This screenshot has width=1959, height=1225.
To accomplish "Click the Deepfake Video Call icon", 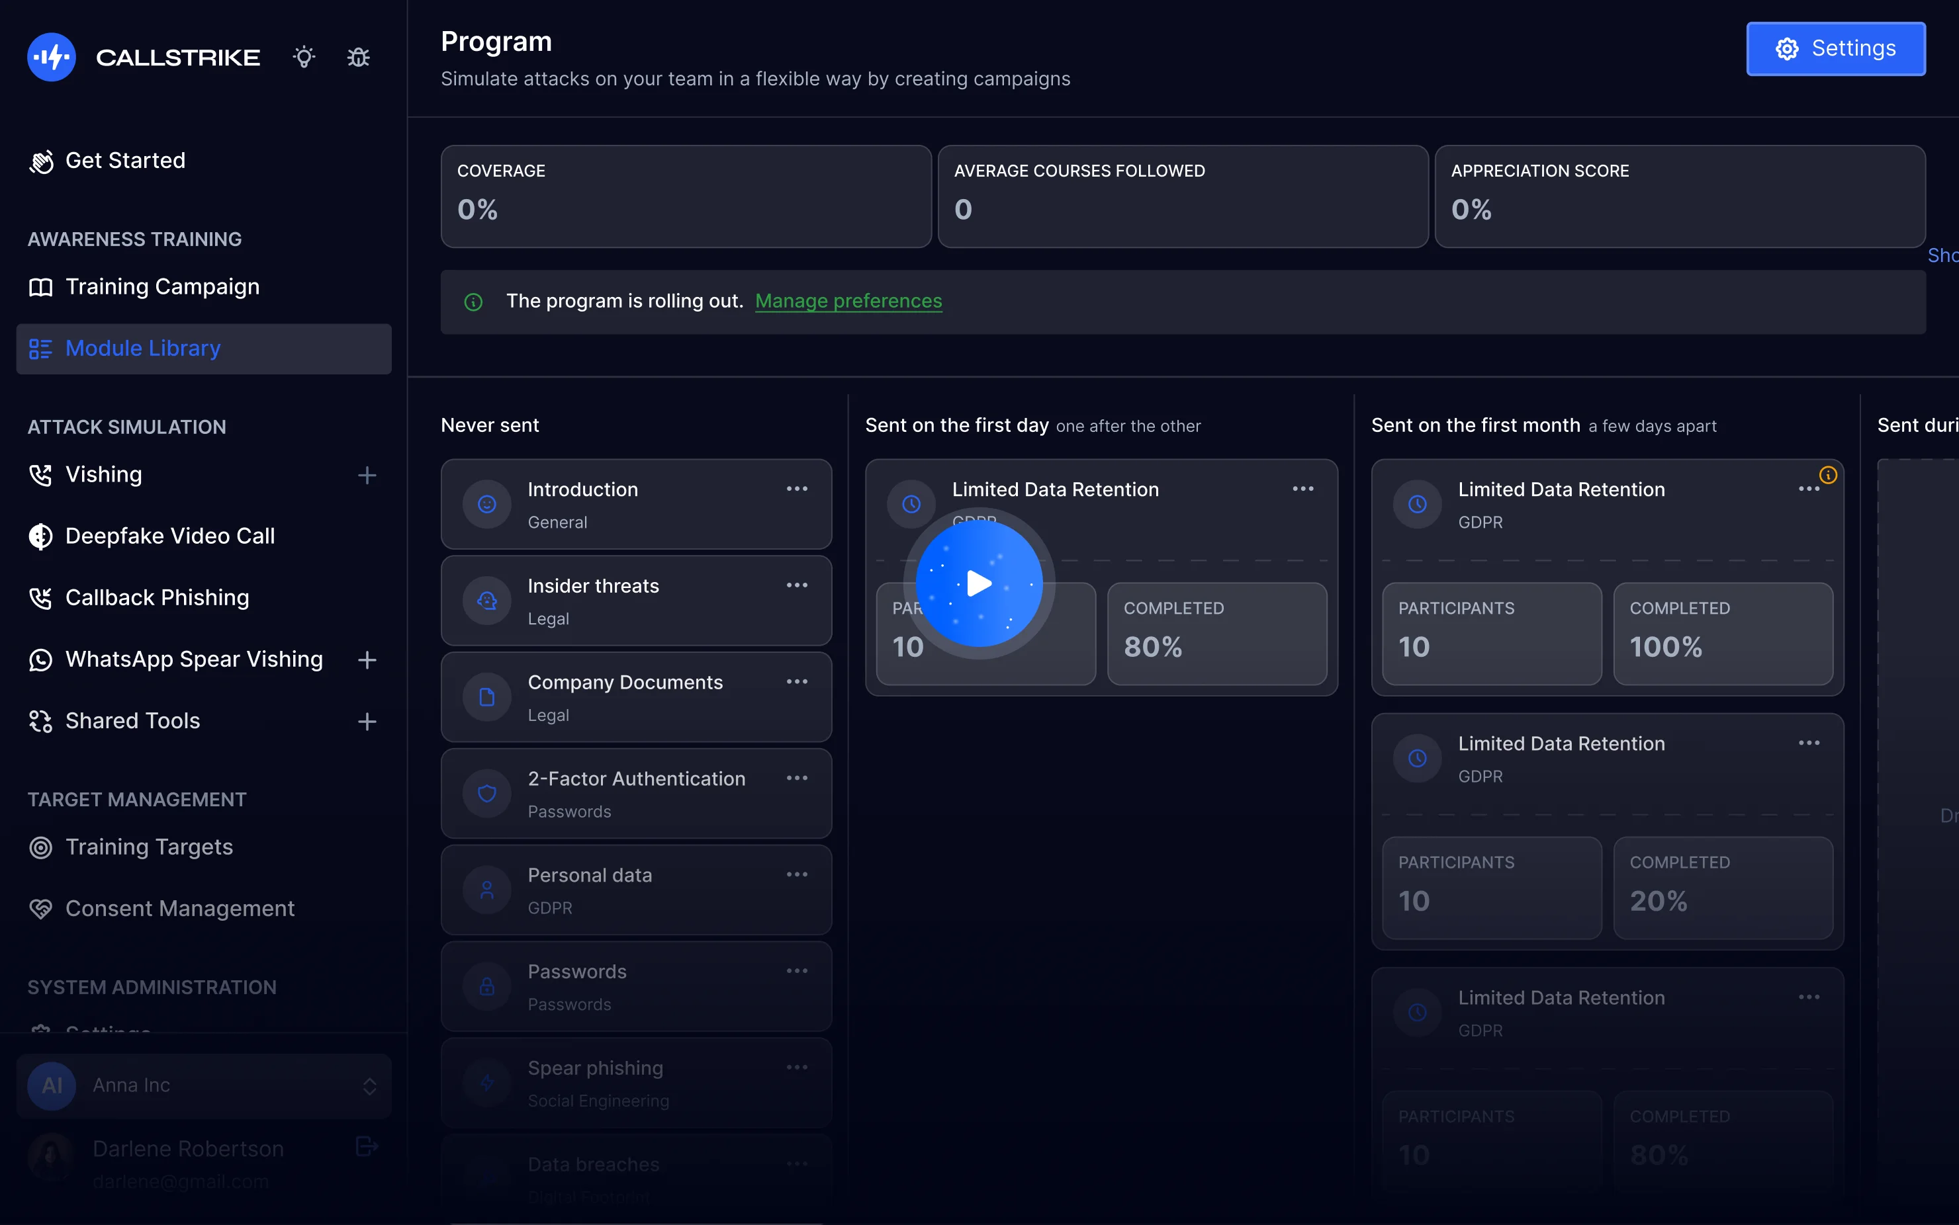I will point(41,536).
